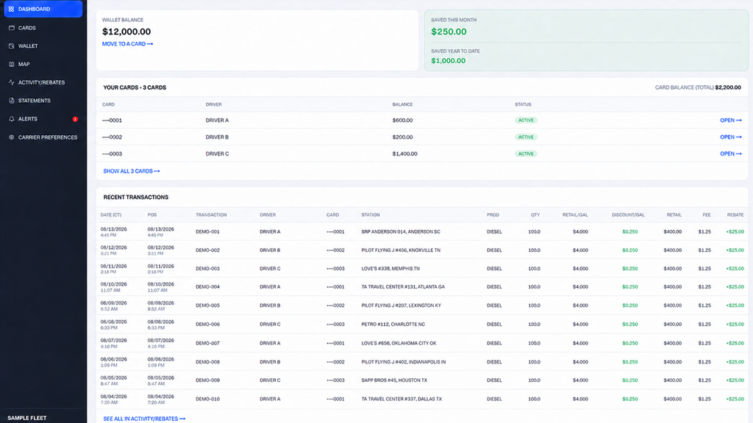Click the red alerts notification badge
The height and width of the screenshot is (423, 753).
tap(75, 119)
